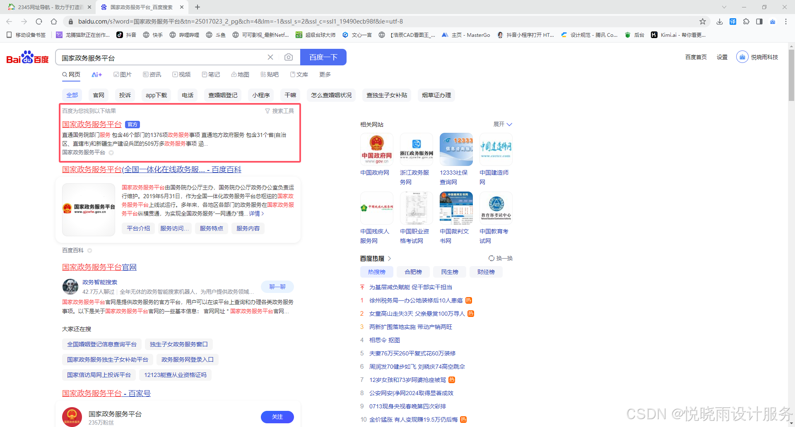The image size is (795, 427).
Task: Switch to the 视频 search tab
Action: point(181,74)
